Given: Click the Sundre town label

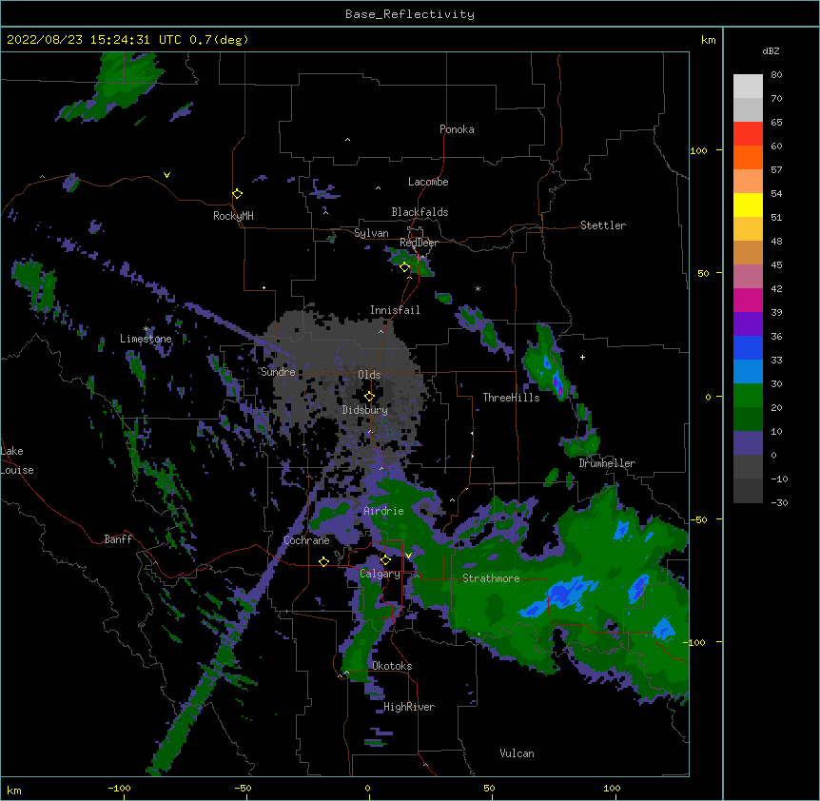Looking at the screenshot, I should tap(278, 372).
